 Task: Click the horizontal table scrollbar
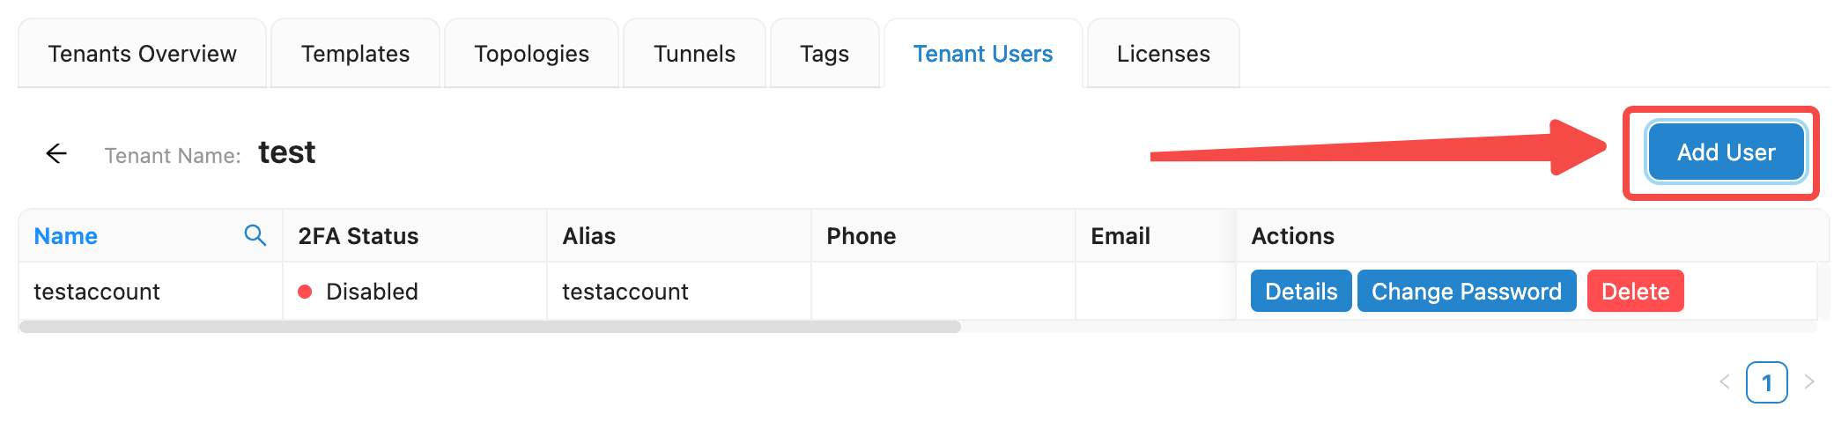tap(490, 327)
